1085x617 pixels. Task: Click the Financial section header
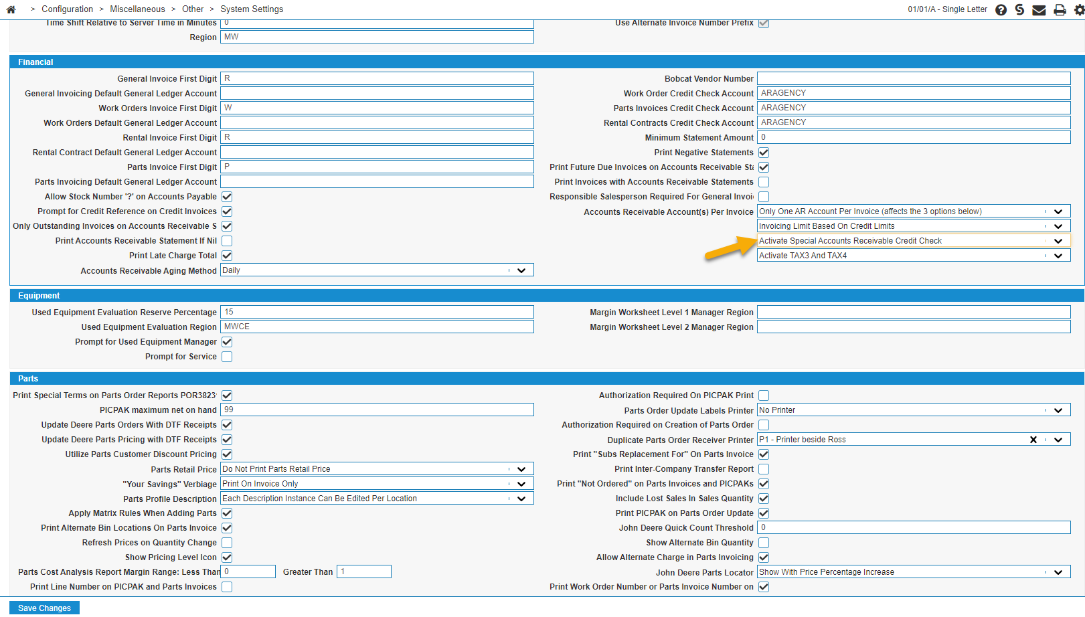[x=547, y=62]
